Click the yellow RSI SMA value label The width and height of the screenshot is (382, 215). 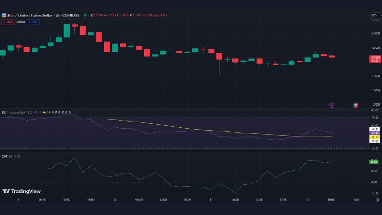point(374,137)
